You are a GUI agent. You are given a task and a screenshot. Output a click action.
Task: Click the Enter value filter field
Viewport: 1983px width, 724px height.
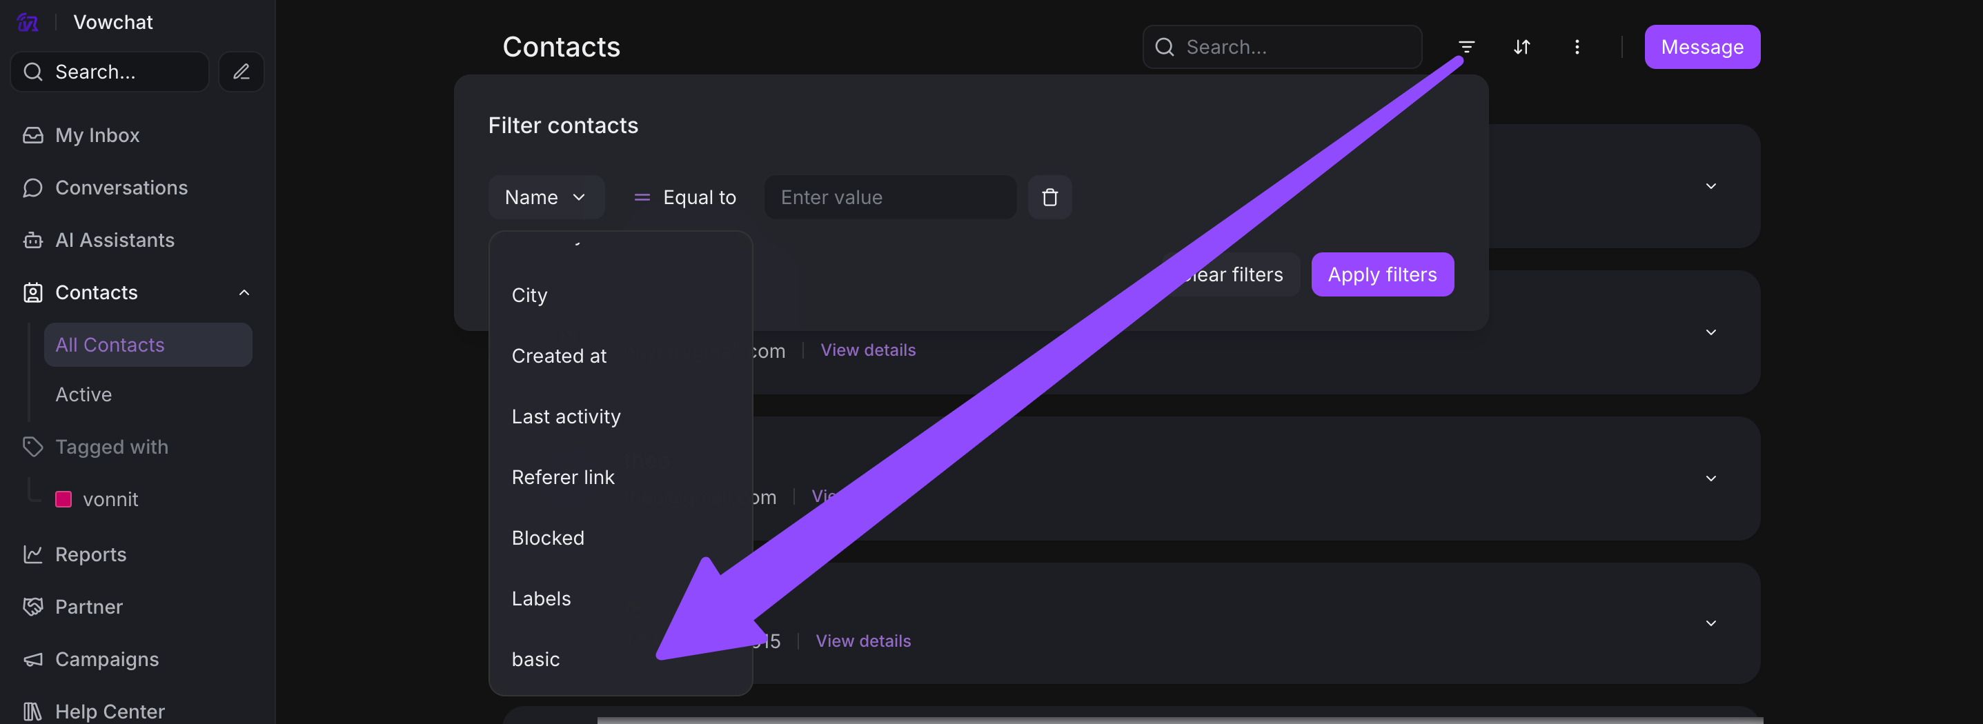point(889,198)
